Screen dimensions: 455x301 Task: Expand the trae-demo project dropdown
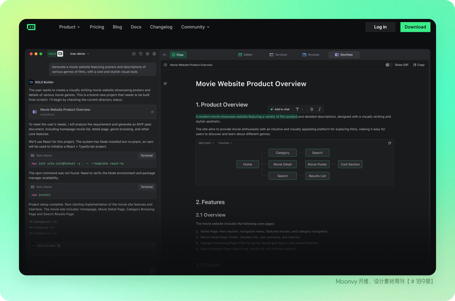coord(80,54)
